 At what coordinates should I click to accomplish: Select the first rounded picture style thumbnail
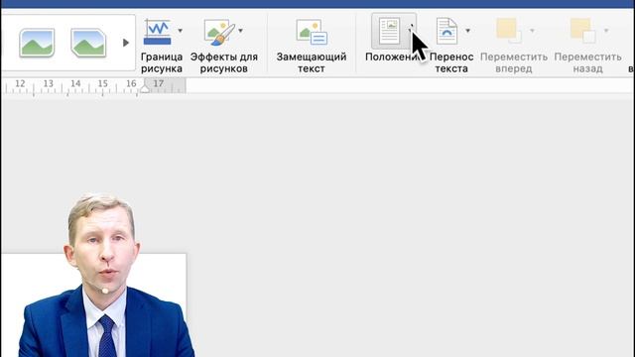pyautogui.click(x=37, y=43)
